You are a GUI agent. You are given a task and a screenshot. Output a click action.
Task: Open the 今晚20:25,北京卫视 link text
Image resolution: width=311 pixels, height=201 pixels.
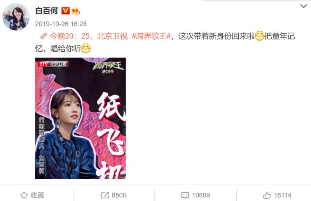89,36
